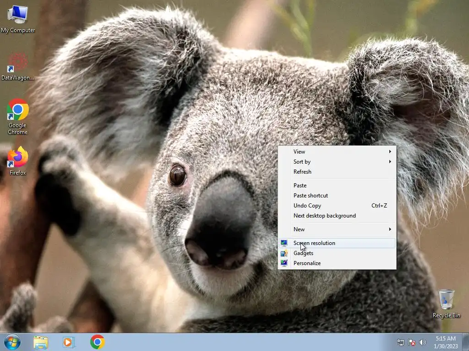Expand the New submenu
The height and width of the screenshot is (351, 469).
point(337,229)
